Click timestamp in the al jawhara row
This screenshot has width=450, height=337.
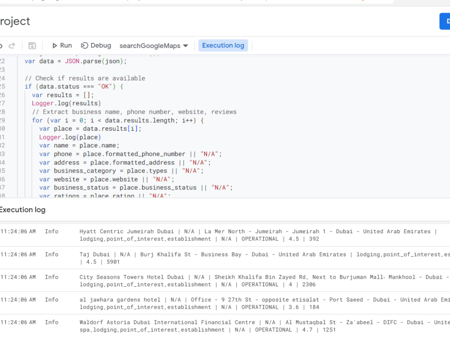click(18, 300)
